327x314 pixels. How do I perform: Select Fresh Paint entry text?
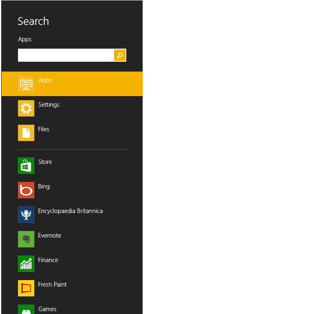coord(52,285)
